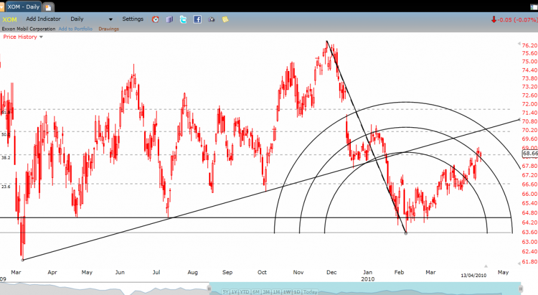538x295 pixels.
Task: Click the 50.0 Fibonacci level label
Action: pyautogui.click(x=5, y=134)
